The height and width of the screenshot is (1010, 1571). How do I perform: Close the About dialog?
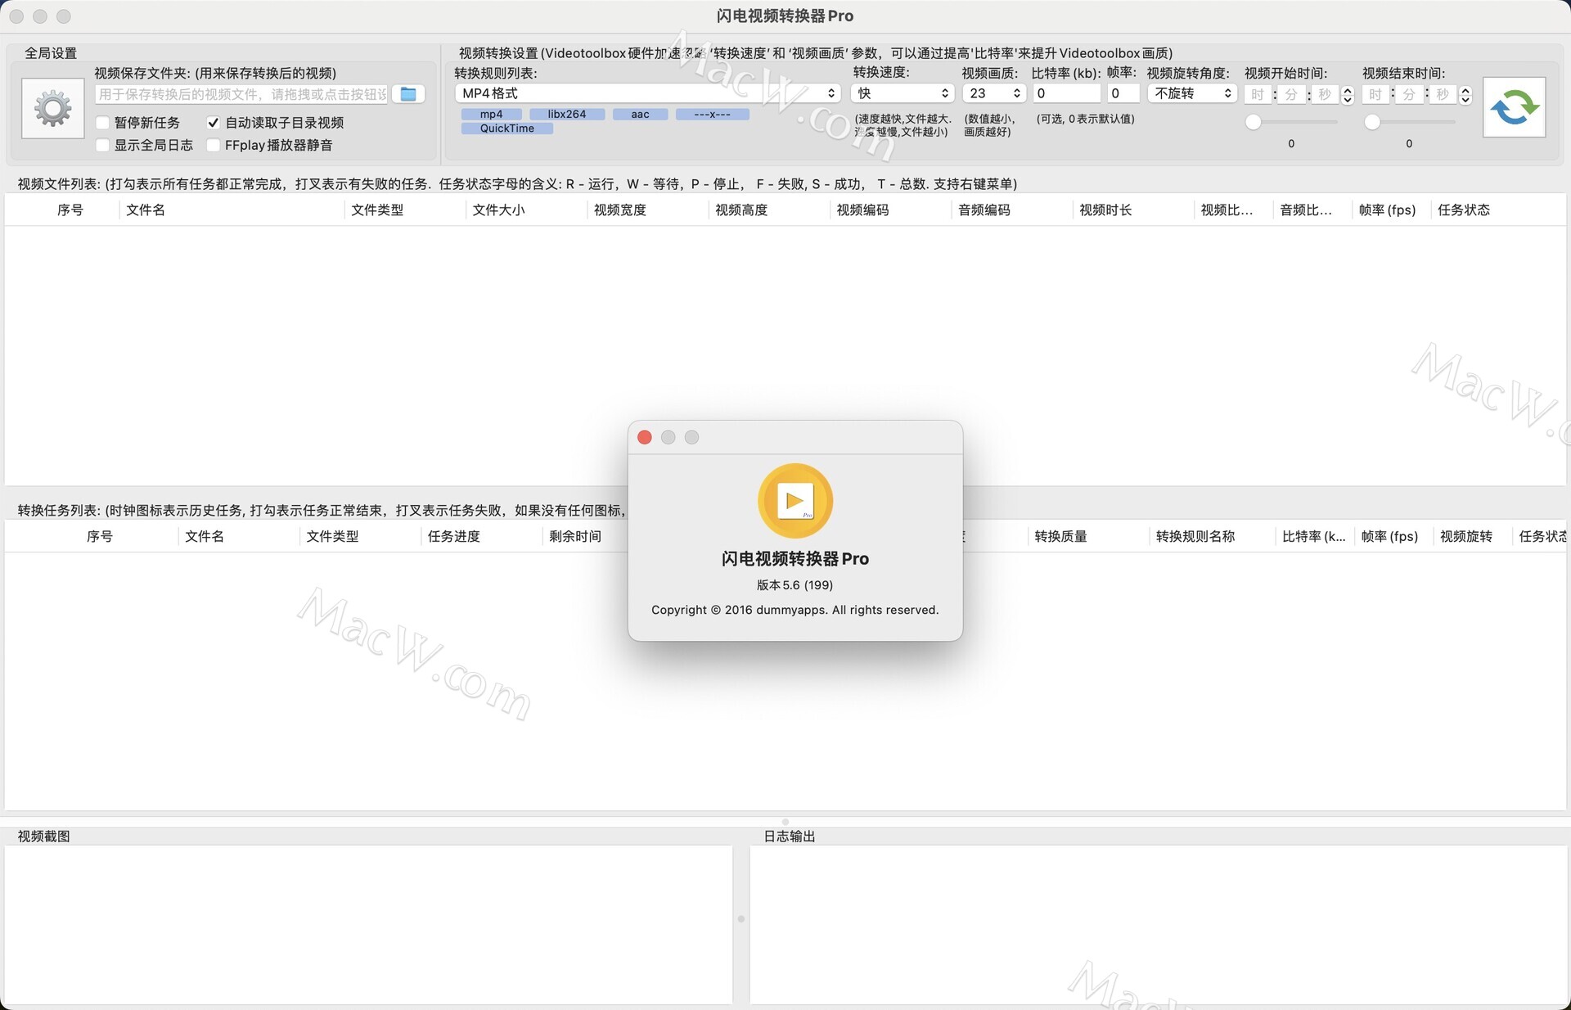[645, 437]
